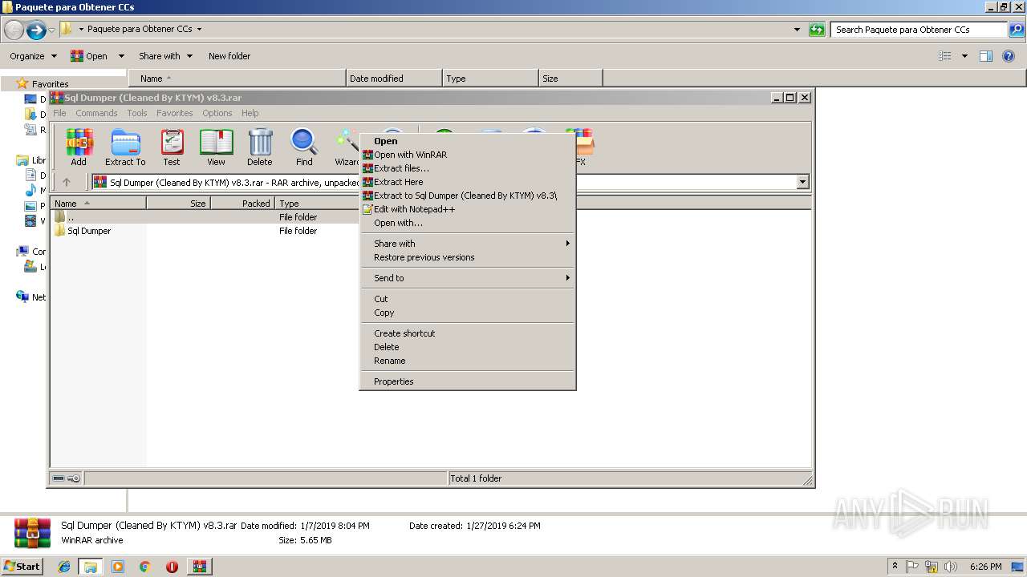Sort archive list by Size column
The width and height of the screenshot is (1027, 577).
click(178, 204)
